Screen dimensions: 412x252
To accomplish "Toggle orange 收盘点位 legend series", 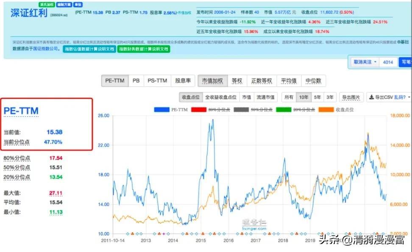I will pyautogui.click(x=336, y=110).
